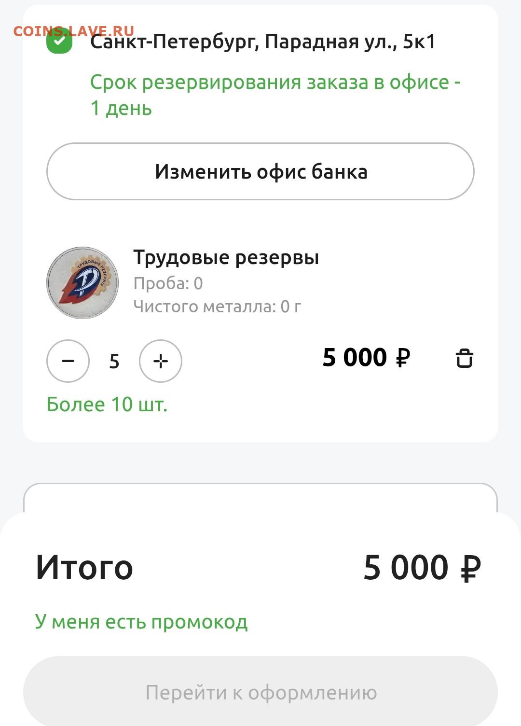Click the COINS.LAVE.RU watermark
This screenshot has width=521, height=726.
73,31
